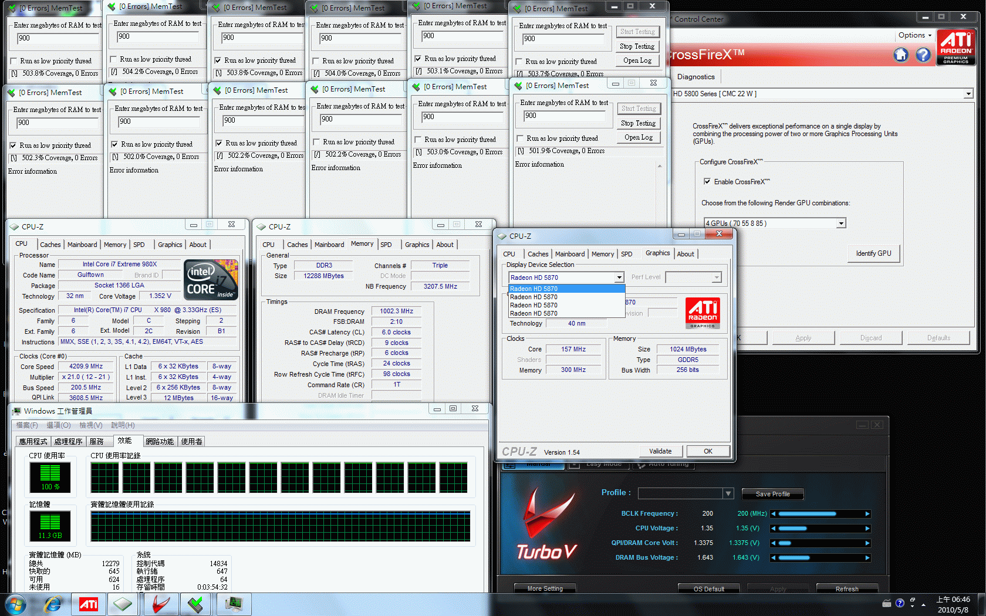Uncheck low priority thread in 502.3% Coverage MemTest
This screenshot has height=616, width=986.
pyautogui.click(x=13, y=145)
